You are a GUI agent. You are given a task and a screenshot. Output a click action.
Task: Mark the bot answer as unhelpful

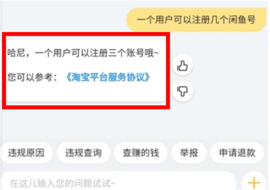pos(182,91)
